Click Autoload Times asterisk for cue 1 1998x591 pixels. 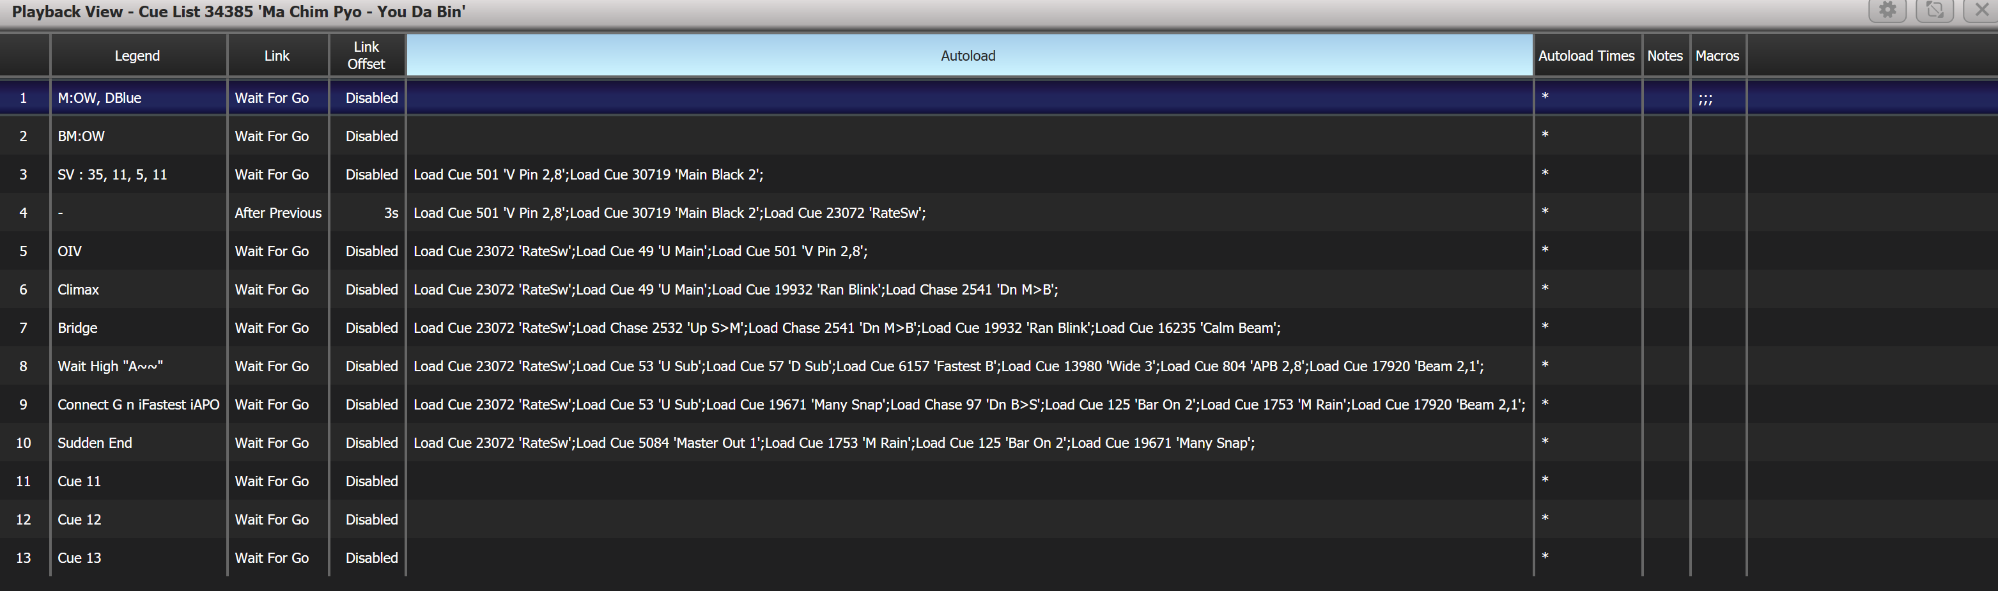click(1588, 98)
